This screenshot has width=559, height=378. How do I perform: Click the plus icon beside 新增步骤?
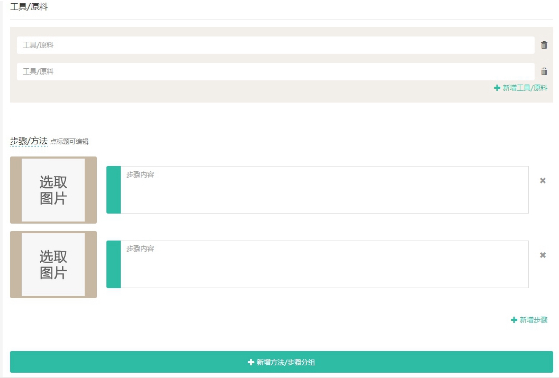(514, 320)
